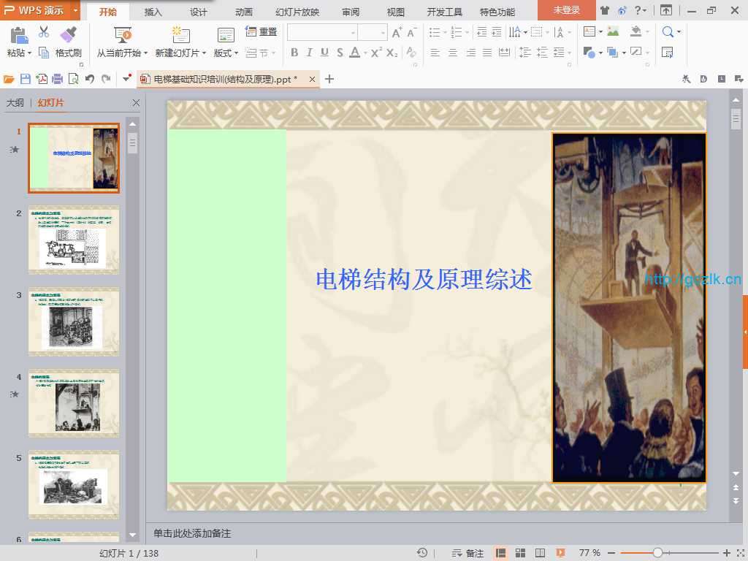748x561 pixels.
Task: Click the Format Painter (格式刷) brush icon
Action: (x=68, y=34)
